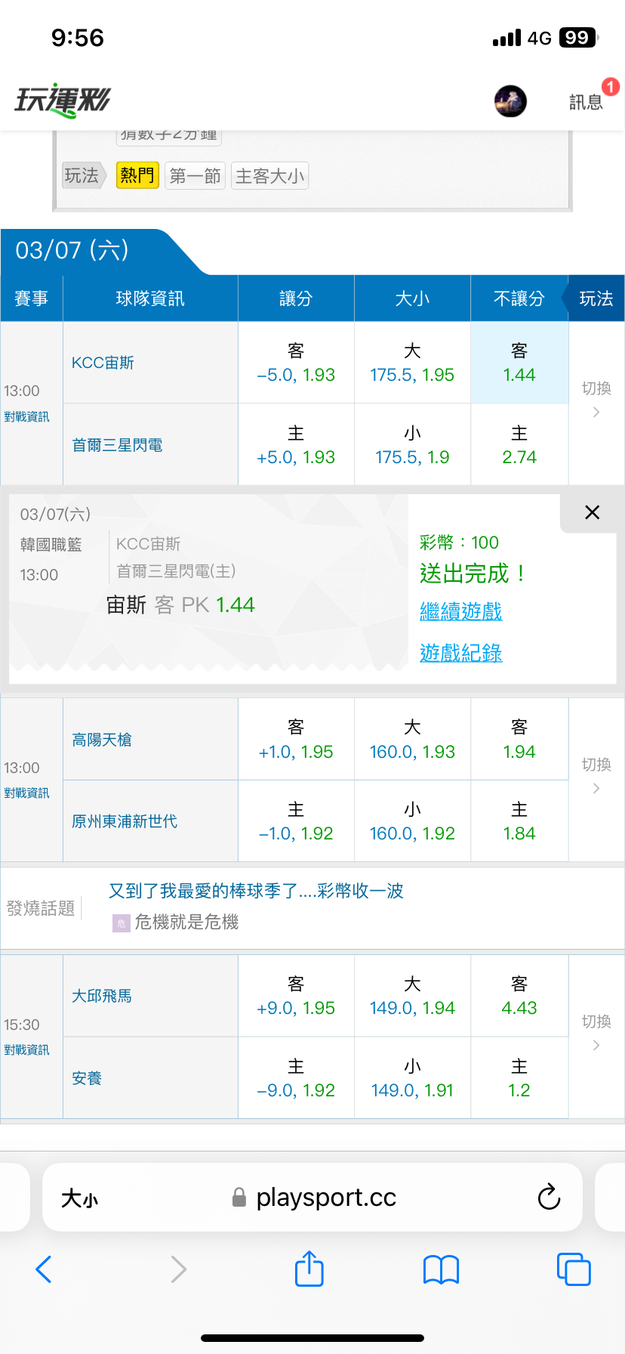
Task: Pick under 小 160.0, 1.92
Action: pyautogui.click(x=412, y=821)
